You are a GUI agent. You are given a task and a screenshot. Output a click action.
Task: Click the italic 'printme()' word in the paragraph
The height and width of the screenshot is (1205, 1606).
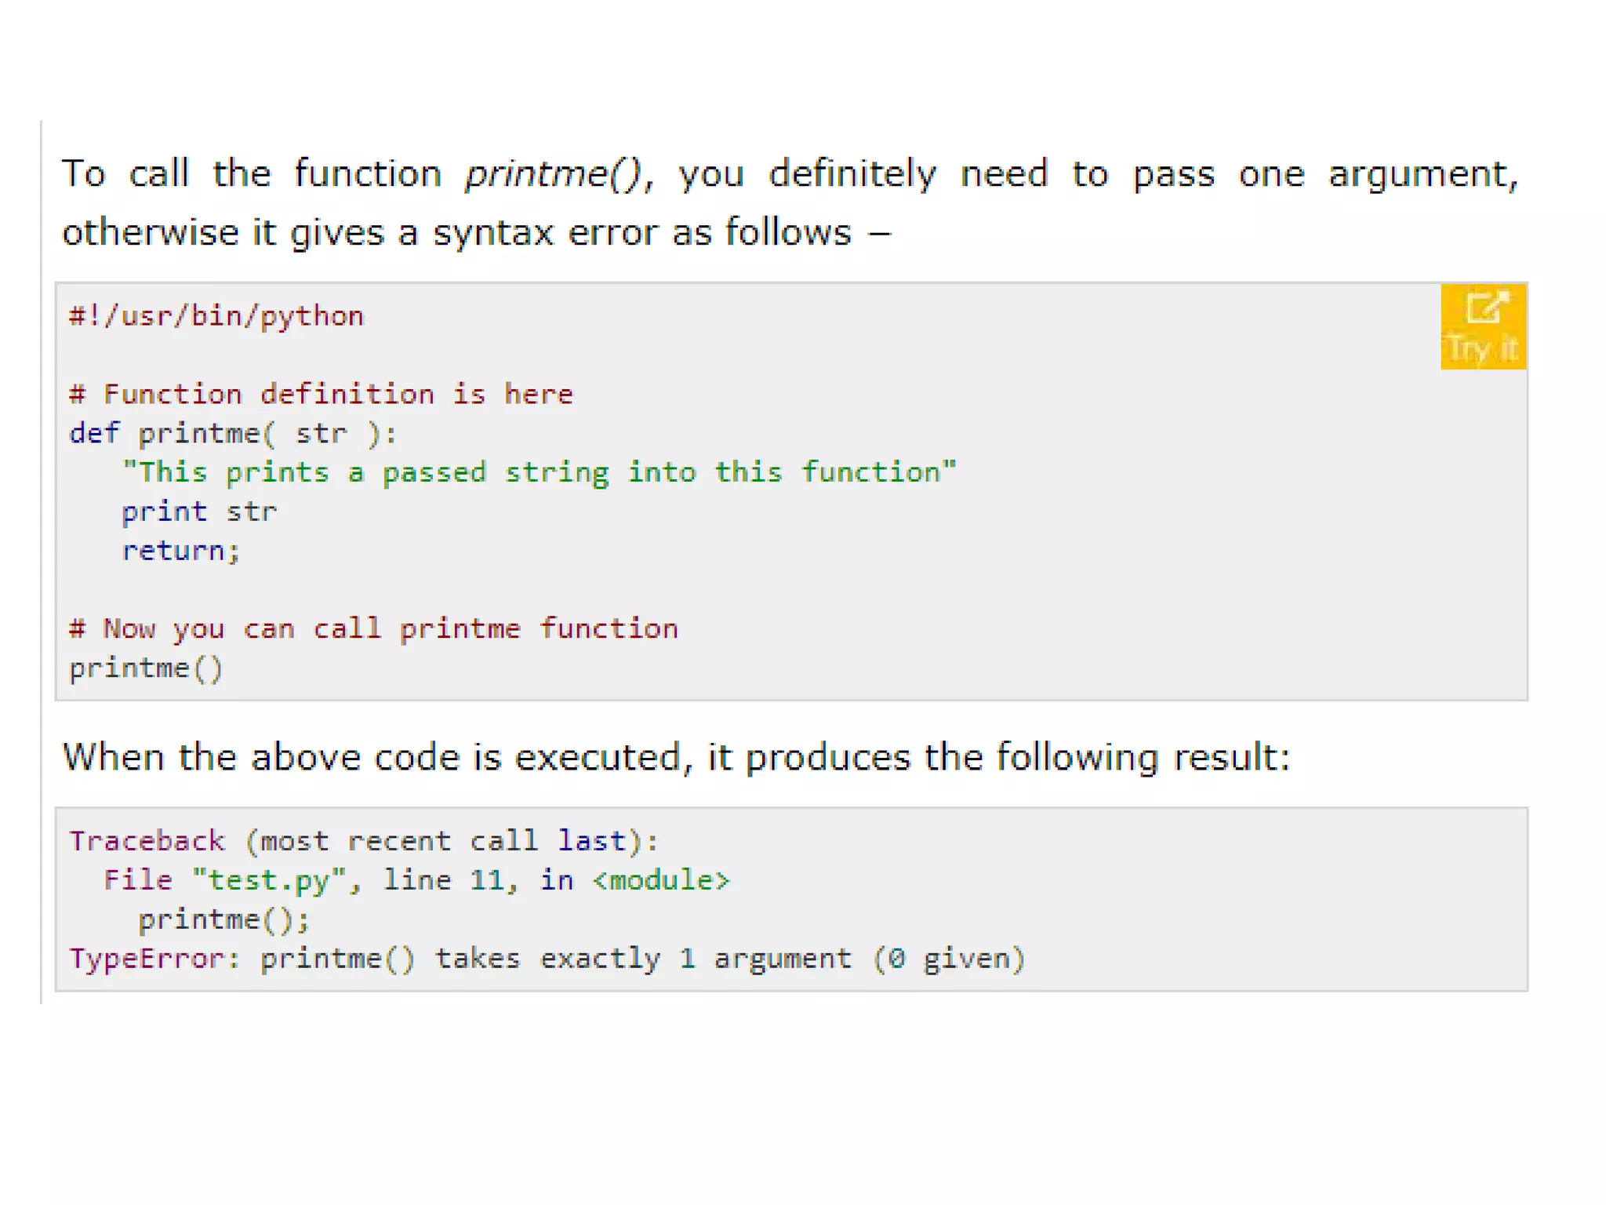point(554,173)
